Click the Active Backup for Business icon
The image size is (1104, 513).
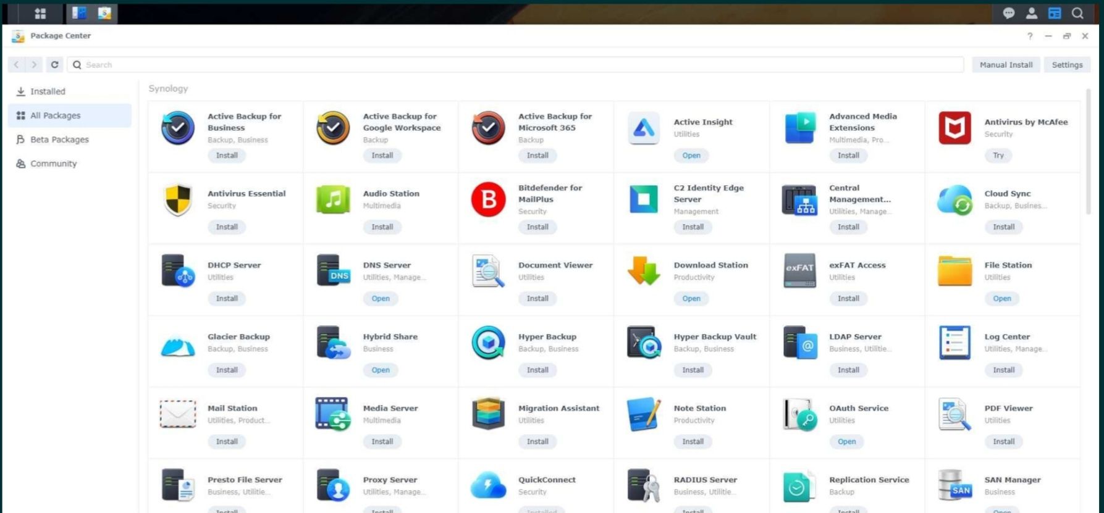pyautogui.click(x=178, y=128)
